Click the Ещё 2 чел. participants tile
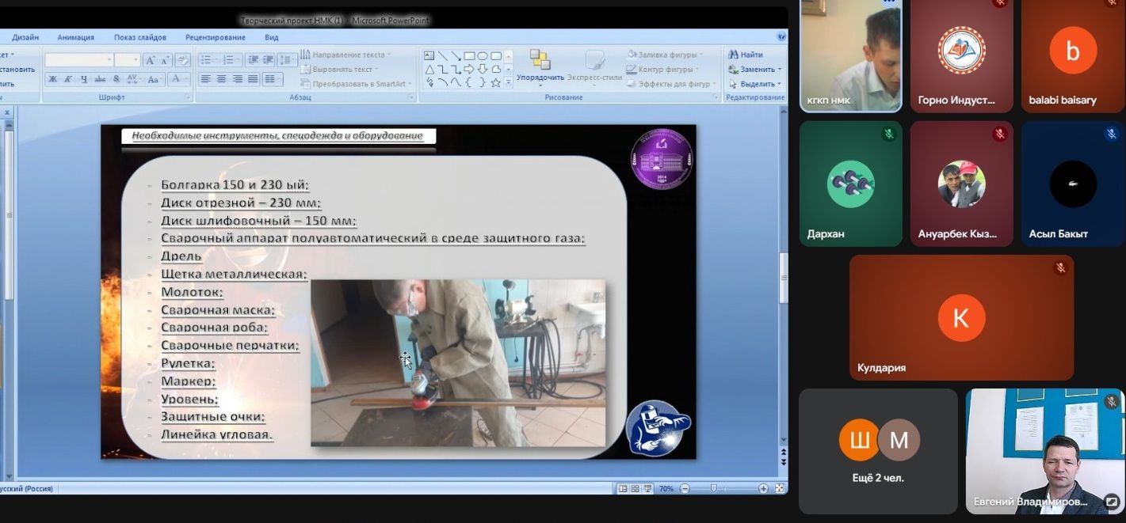The image size is (1126, 523). [878, 451]
